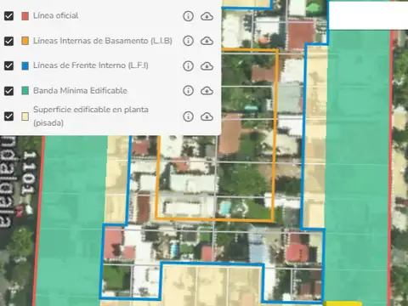The height and width of the screenshot is (306, 408).
Task: Disable Banda Mínima Edificable layer checkbox
Action: point(8,91)
